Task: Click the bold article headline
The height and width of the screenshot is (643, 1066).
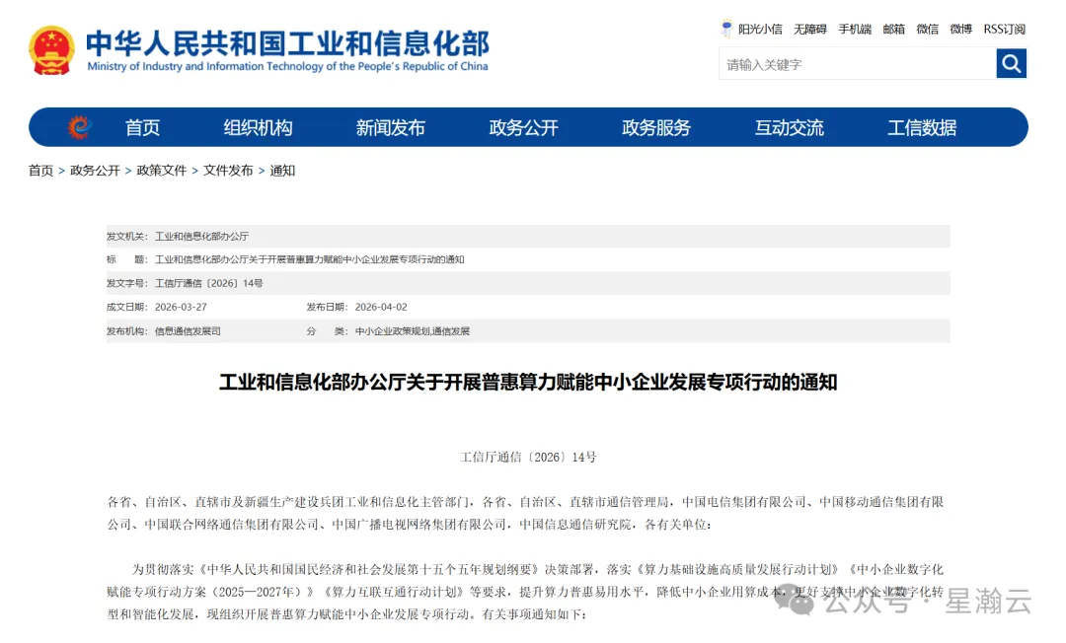Action: pyautogui.click(x=528, y=383)
